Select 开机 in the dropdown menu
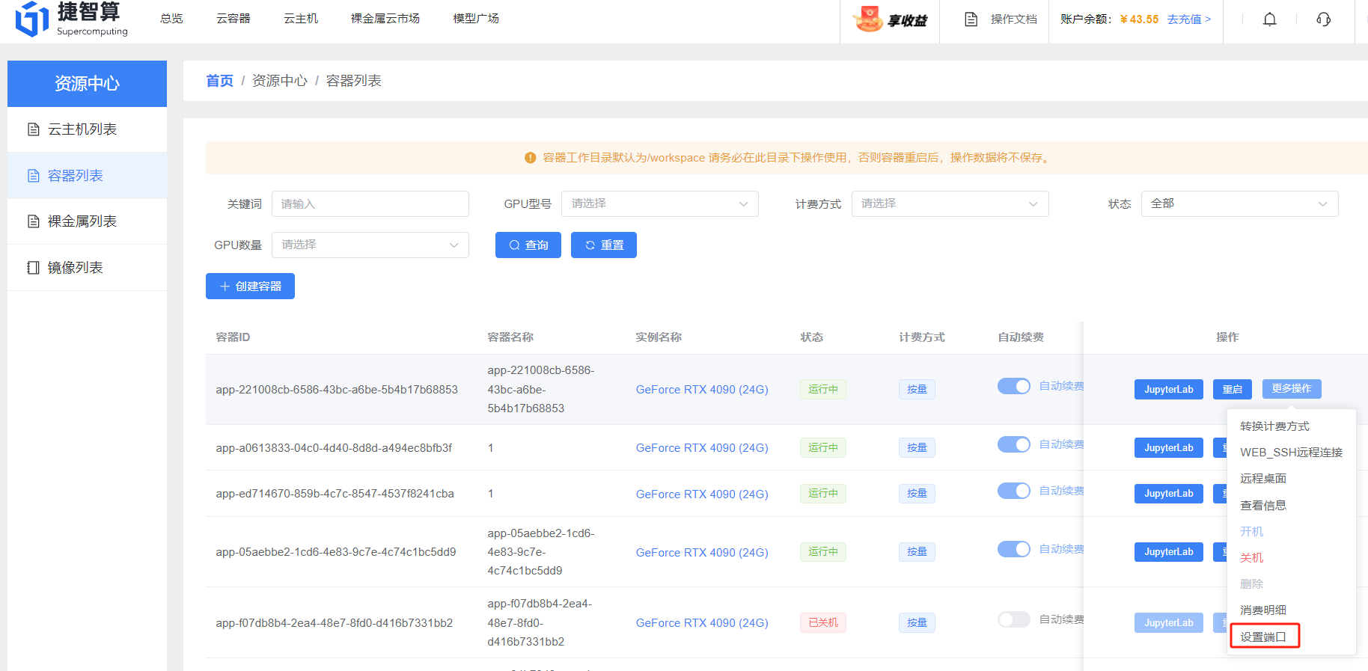Viewport: 1368px width, 671px height. click(1251, 532)
